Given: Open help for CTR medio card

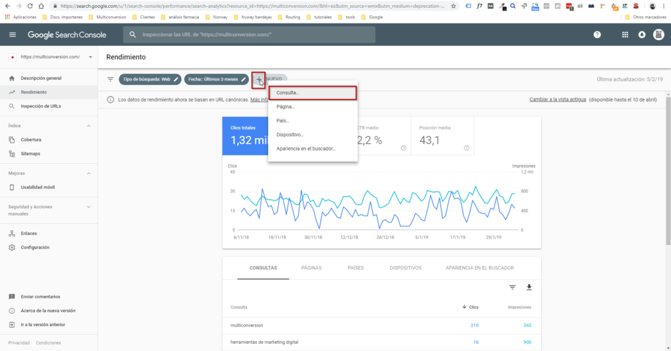Looking at the screenshot, I should tap(404, 148).
